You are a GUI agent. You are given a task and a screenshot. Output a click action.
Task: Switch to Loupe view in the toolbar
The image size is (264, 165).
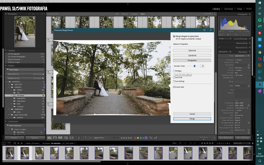pos(55,138)
